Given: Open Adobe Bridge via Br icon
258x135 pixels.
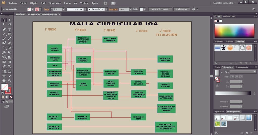Looking at the screenshot, I should (x=106, y=3).
